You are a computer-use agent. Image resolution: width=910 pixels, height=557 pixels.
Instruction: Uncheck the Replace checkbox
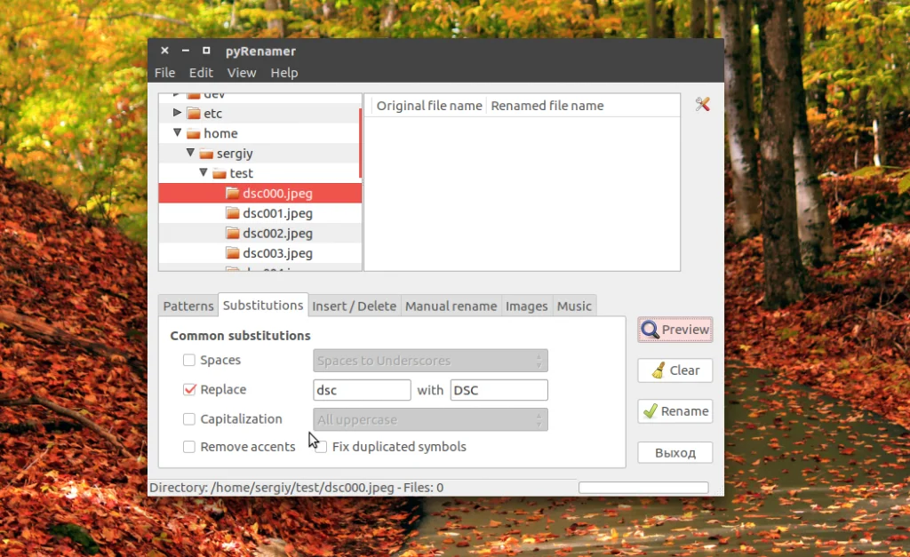189,389
